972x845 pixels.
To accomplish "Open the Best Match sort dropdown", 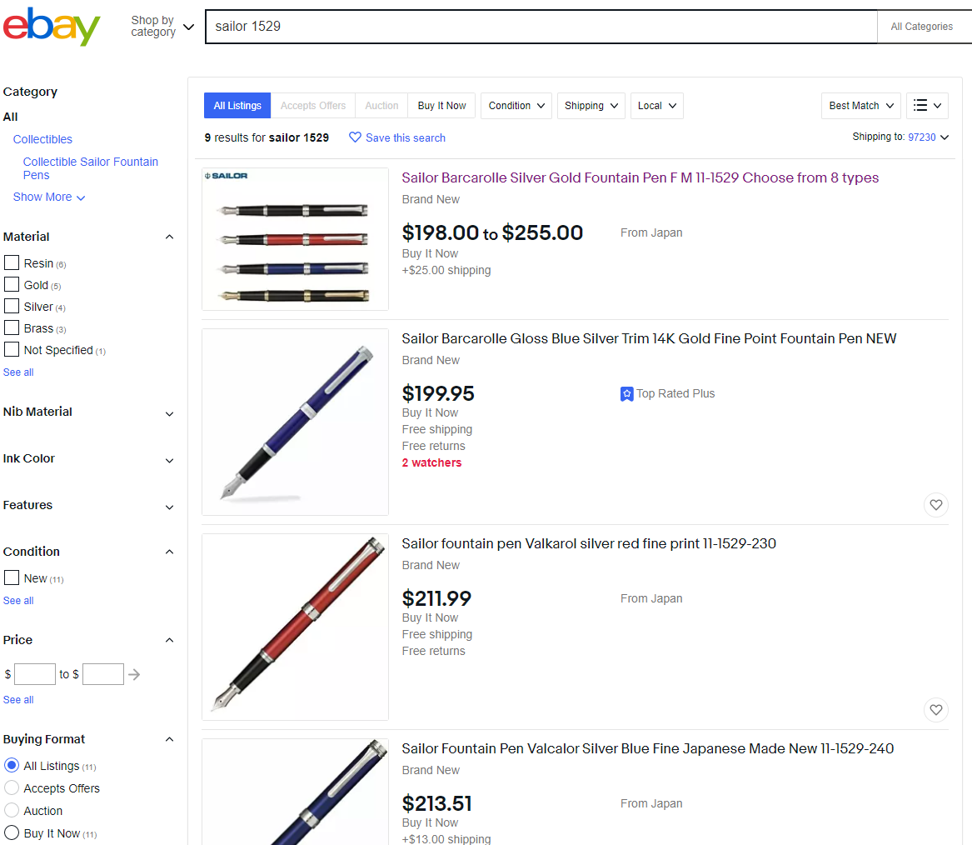I will tap(860, 106).
